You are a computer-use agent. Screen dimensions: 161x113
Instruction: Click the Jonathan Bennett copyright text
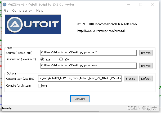(x=107, y=24)
